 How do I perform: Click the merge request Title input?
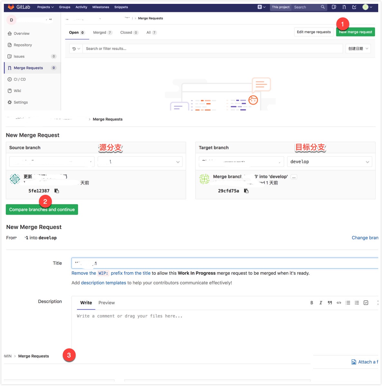[x=225, y=263]
